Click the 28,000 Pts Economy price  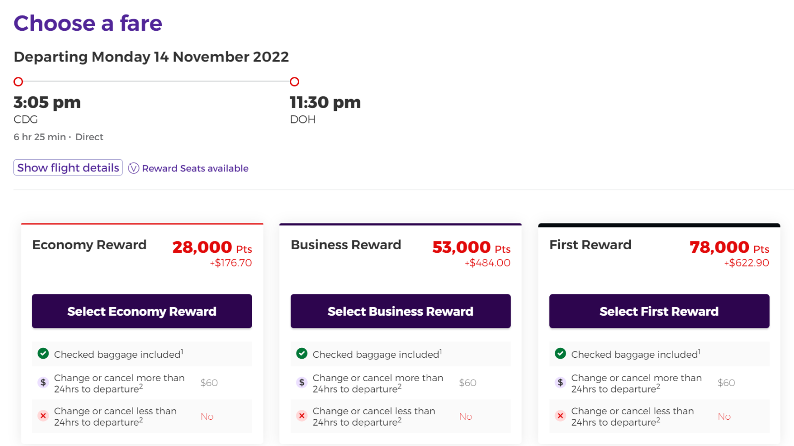coord(212,247)
